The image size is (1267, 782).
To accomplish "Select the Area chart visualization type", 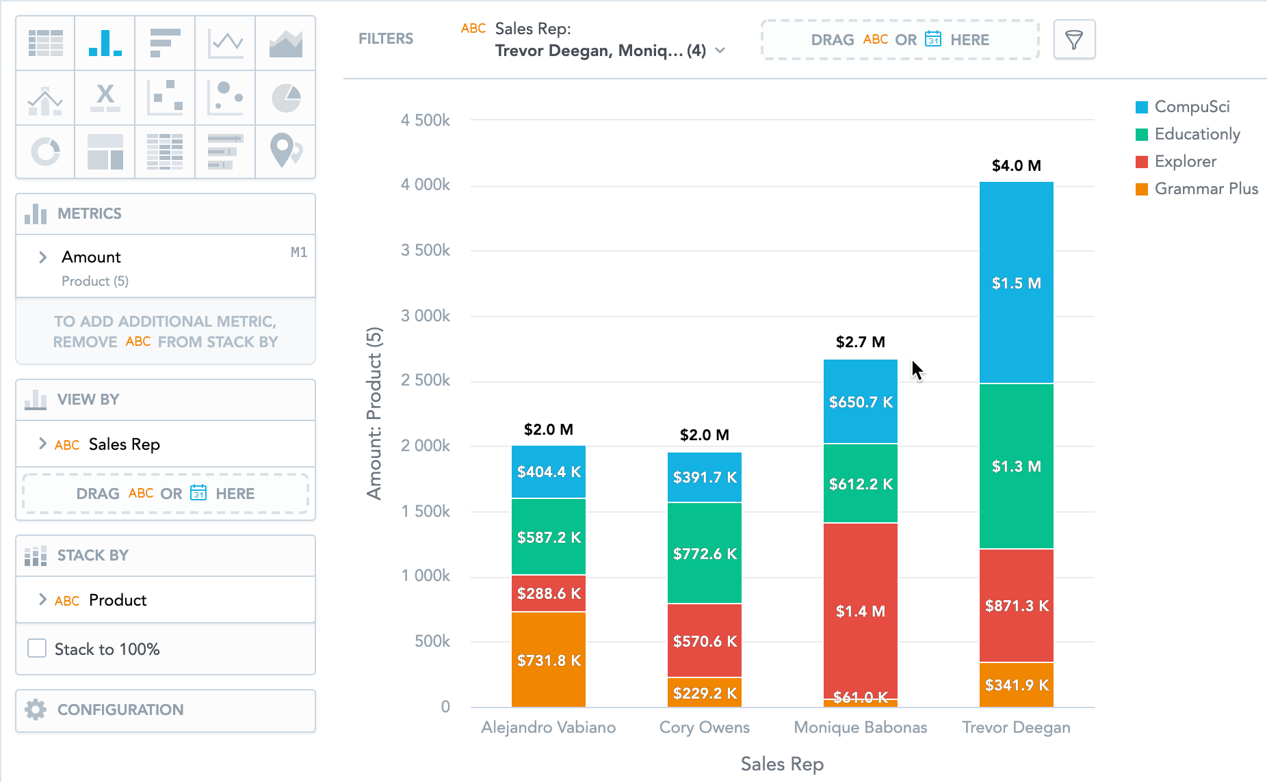I will click(285, 43).
